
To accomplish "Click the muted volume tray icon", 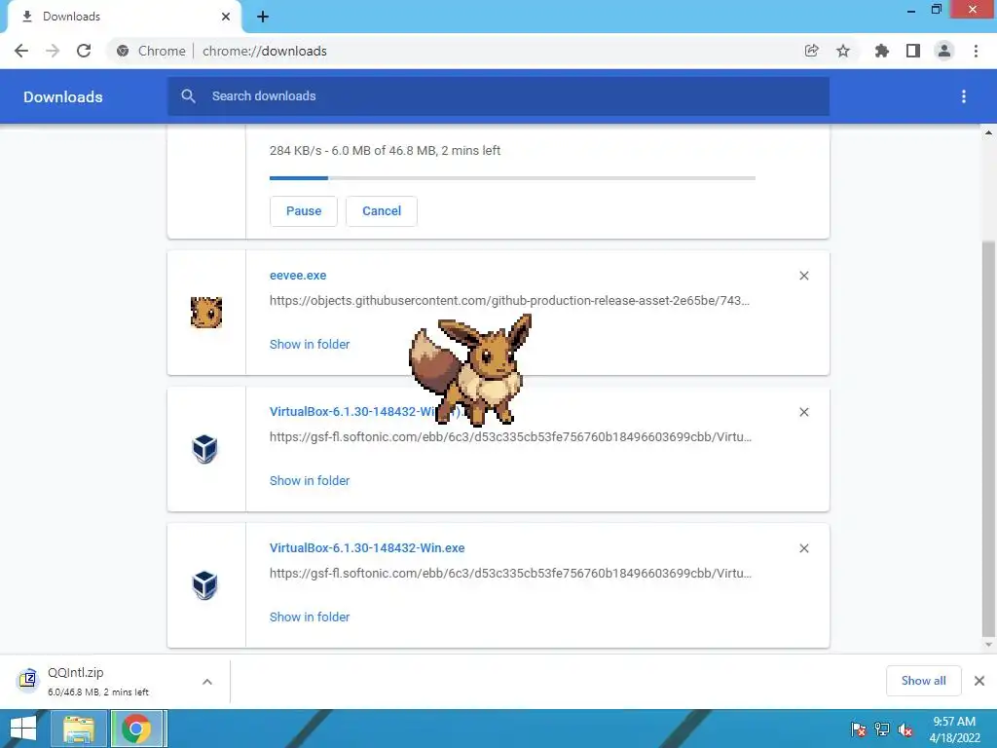I will [905, 729].
